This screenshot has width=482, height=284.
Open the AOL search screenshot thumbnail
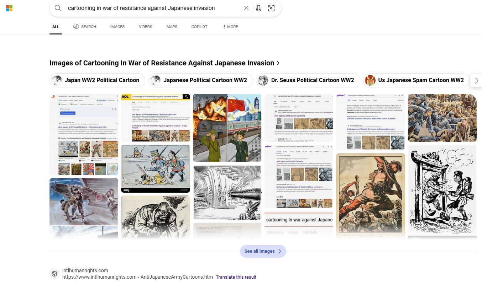pos(156,118)
